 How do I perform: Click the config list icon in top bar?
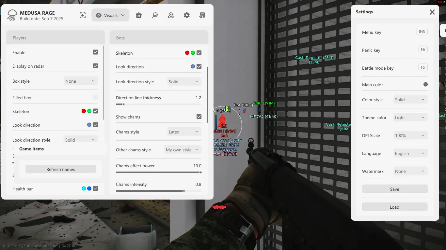(x=202, y=15)
